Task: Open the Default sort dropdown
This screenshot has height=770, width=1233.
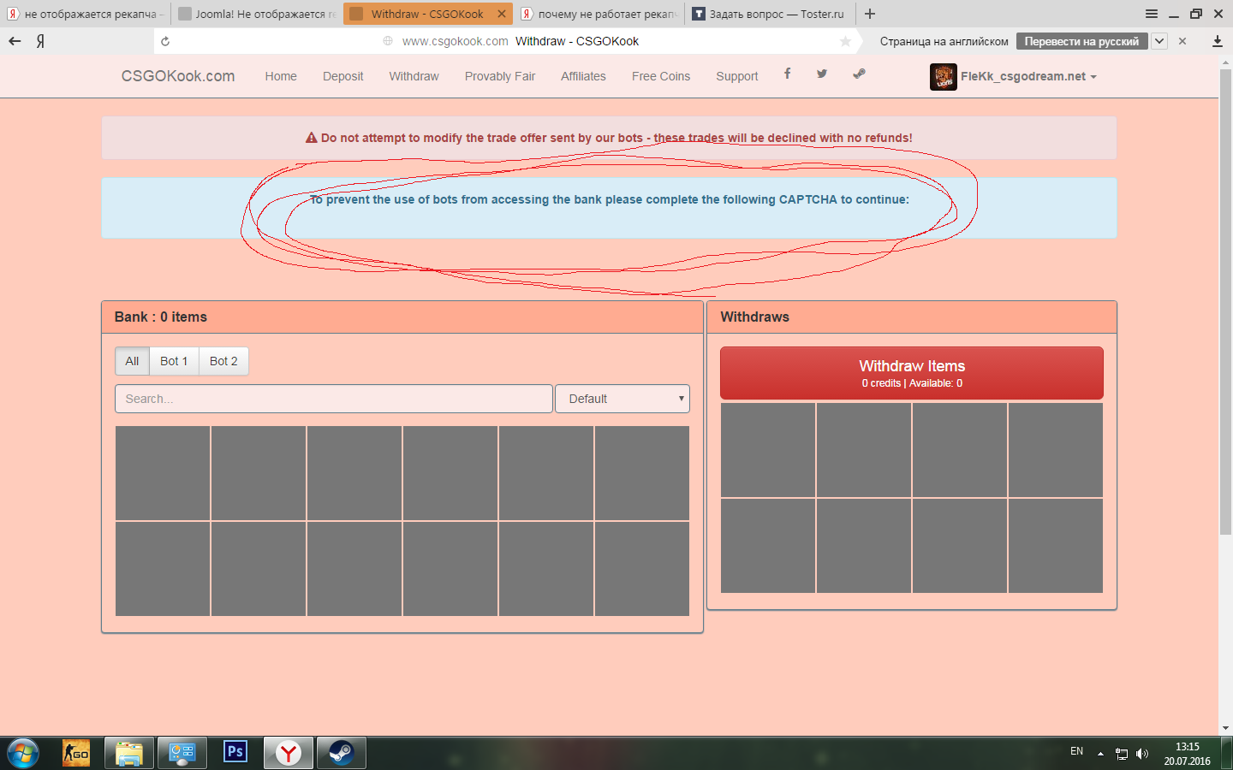Action: coord(622,399)
